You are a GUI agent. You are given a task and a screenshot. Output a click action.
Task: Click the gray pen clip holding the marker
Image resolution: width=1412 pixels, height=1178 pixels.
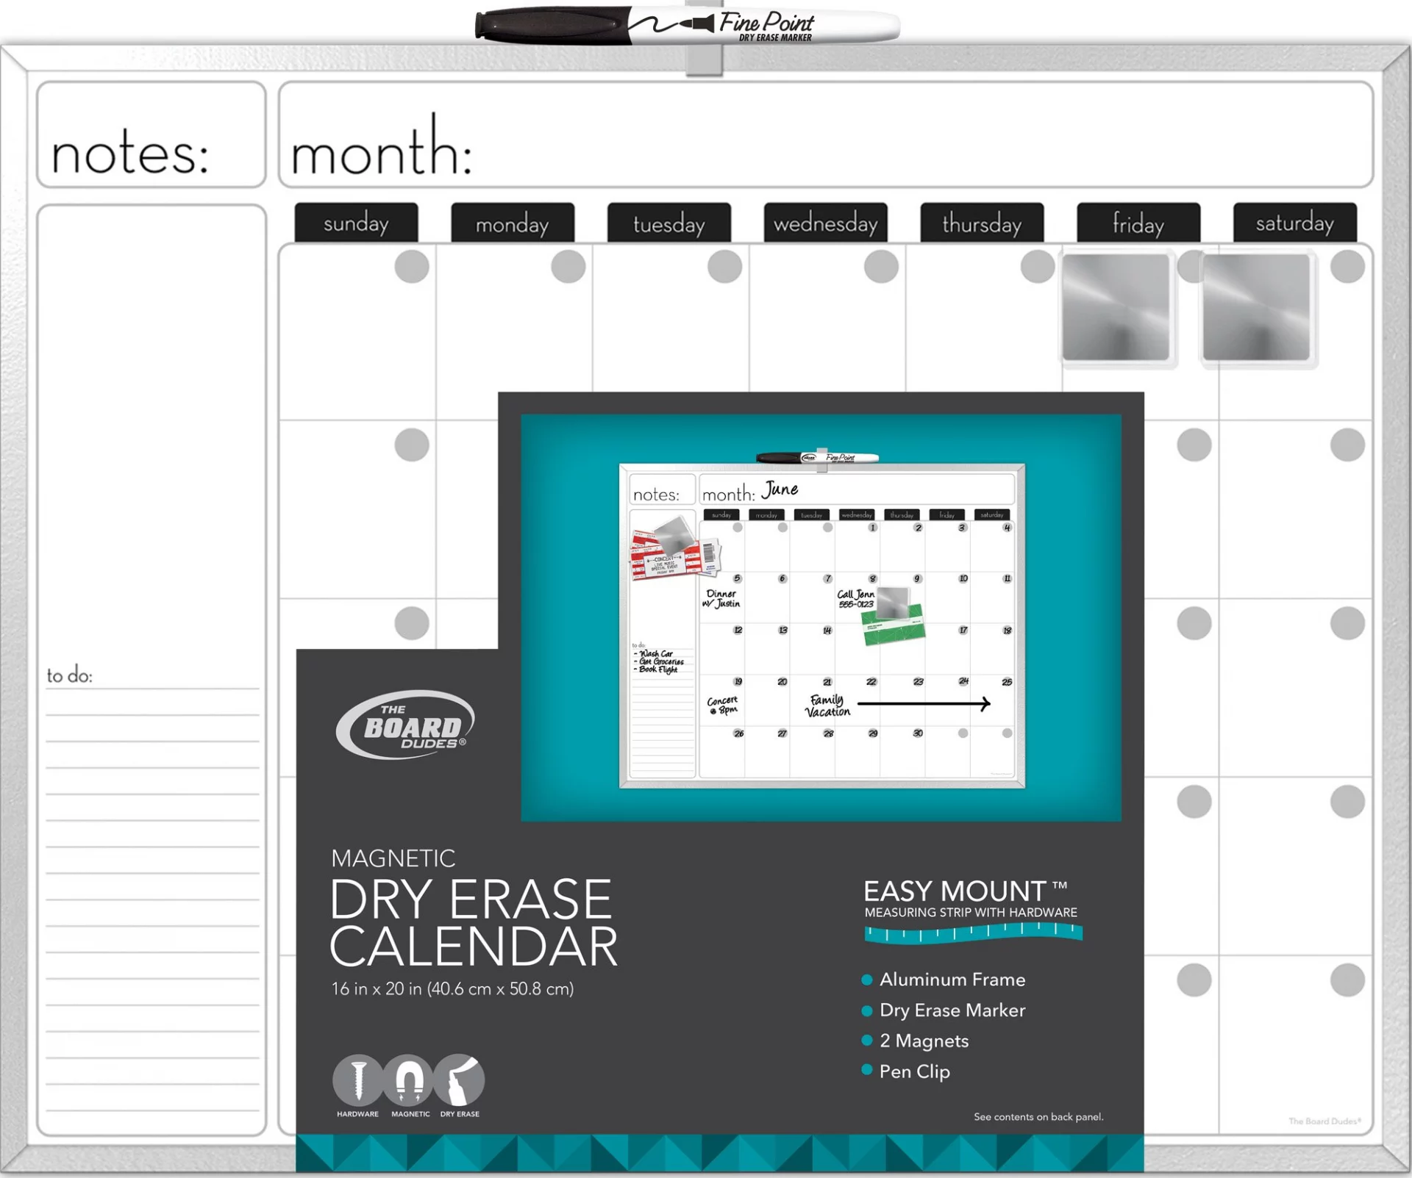pyautogui.click(x=704, y=61)
